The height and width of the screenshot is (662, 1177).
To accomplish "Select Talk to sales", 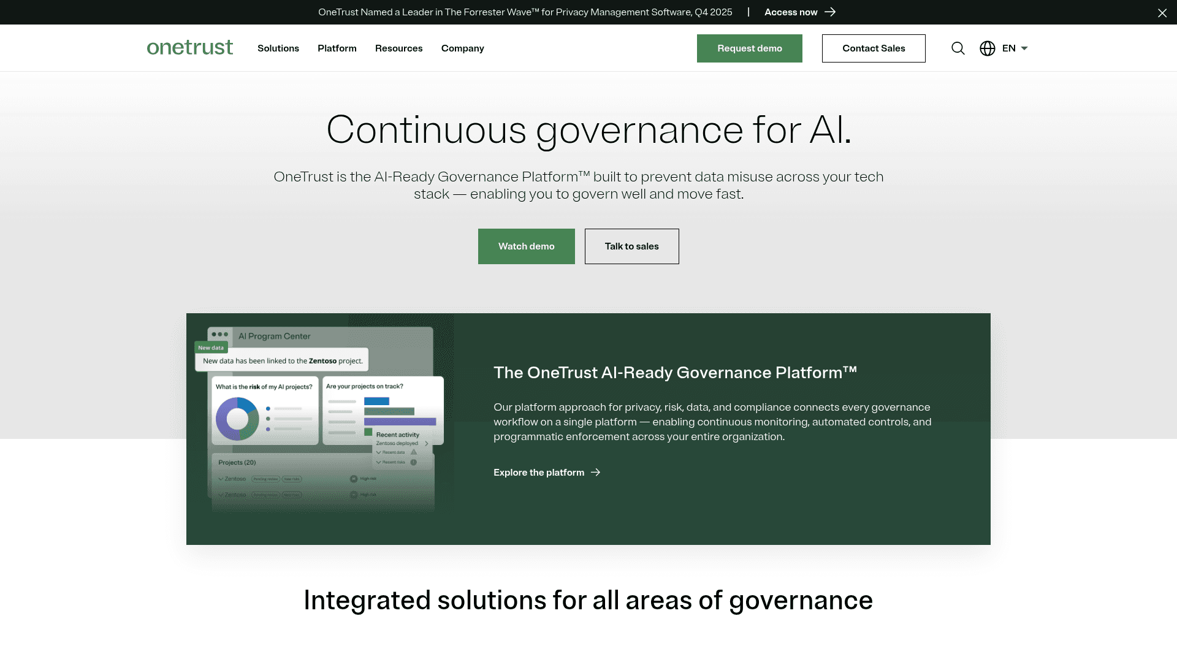I will coord(631,246).
